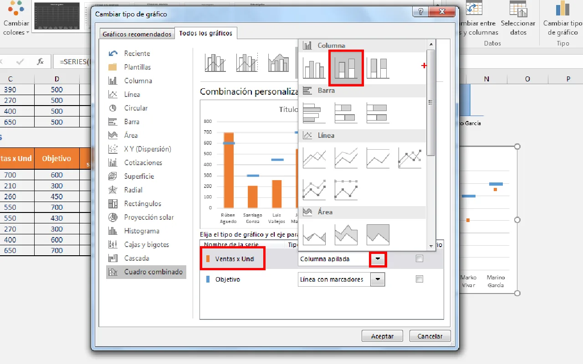Pick the stacked area-clustered column combo preset
Image resolution: width=583 pixels, height=364 pixels.
click(x=279, y=62)
